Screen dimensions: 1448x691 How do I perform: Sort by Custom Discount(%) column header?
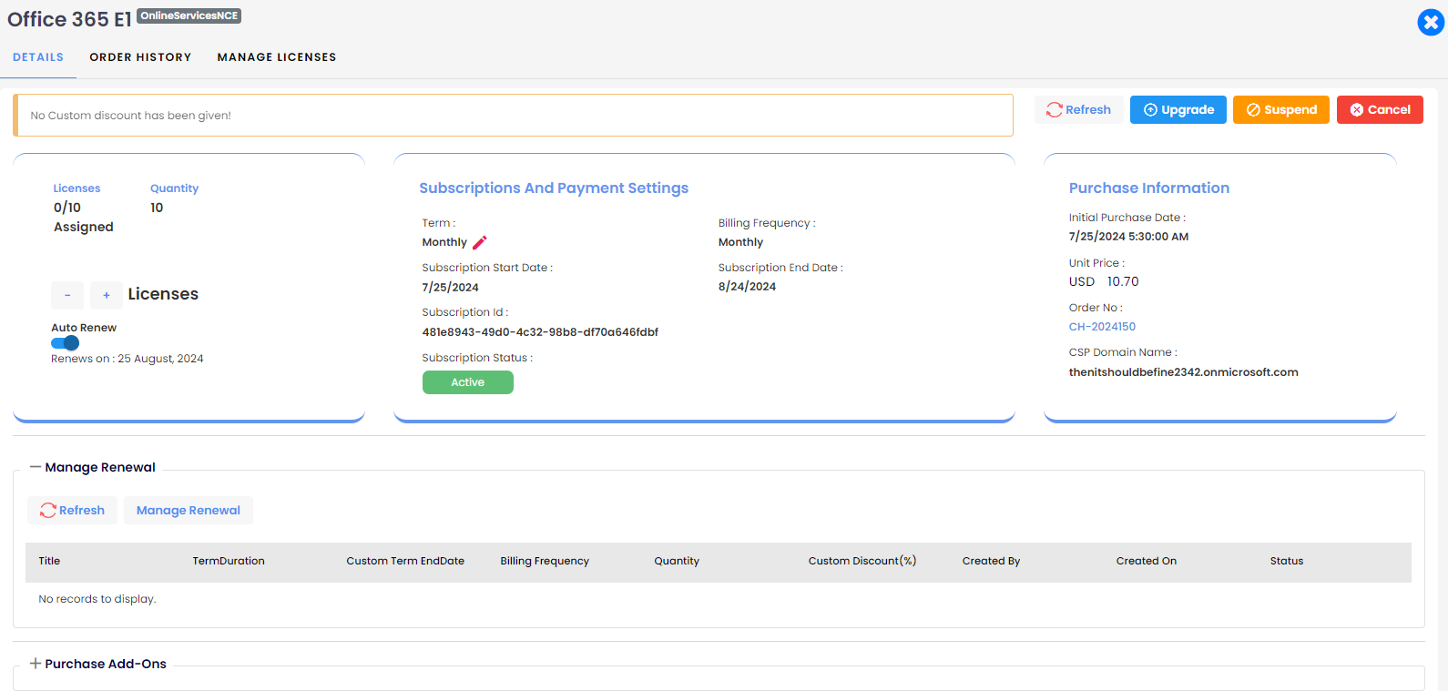[x=862, y=561]
